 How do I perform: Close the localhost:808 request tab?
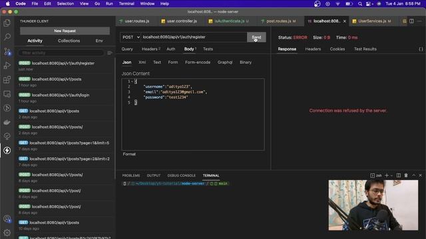point(345,21)
